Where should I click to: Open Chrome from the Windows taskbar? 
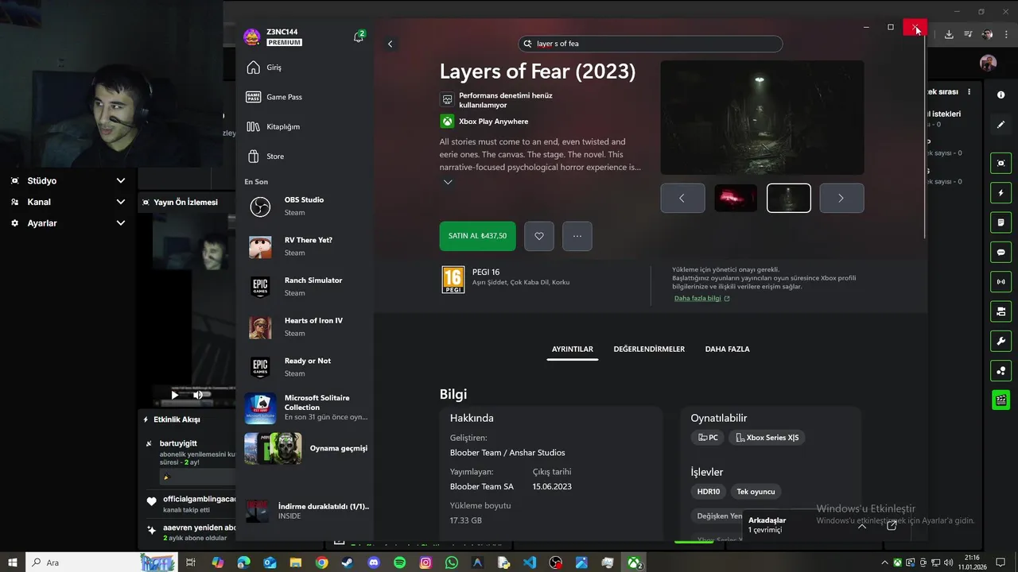point(321,562)
